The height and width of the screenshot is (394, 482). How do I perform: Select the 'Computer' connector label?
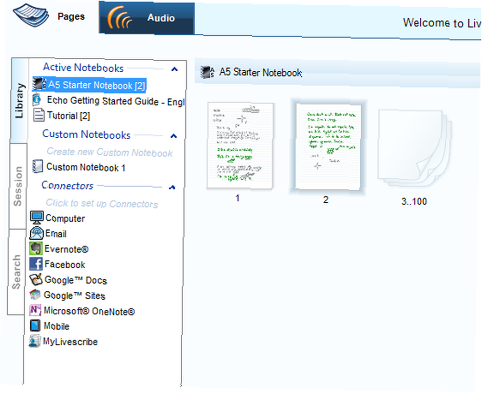click(65, 218)
